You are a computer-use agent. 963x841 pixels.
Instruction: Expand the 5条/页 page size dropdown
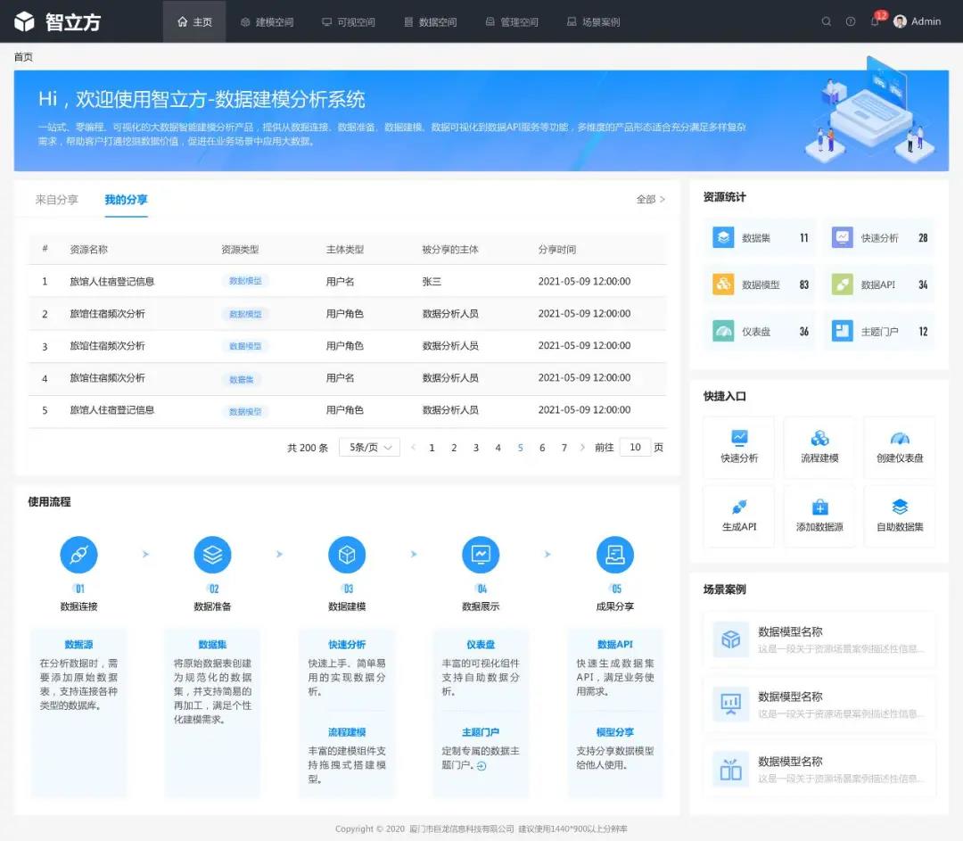369,448
